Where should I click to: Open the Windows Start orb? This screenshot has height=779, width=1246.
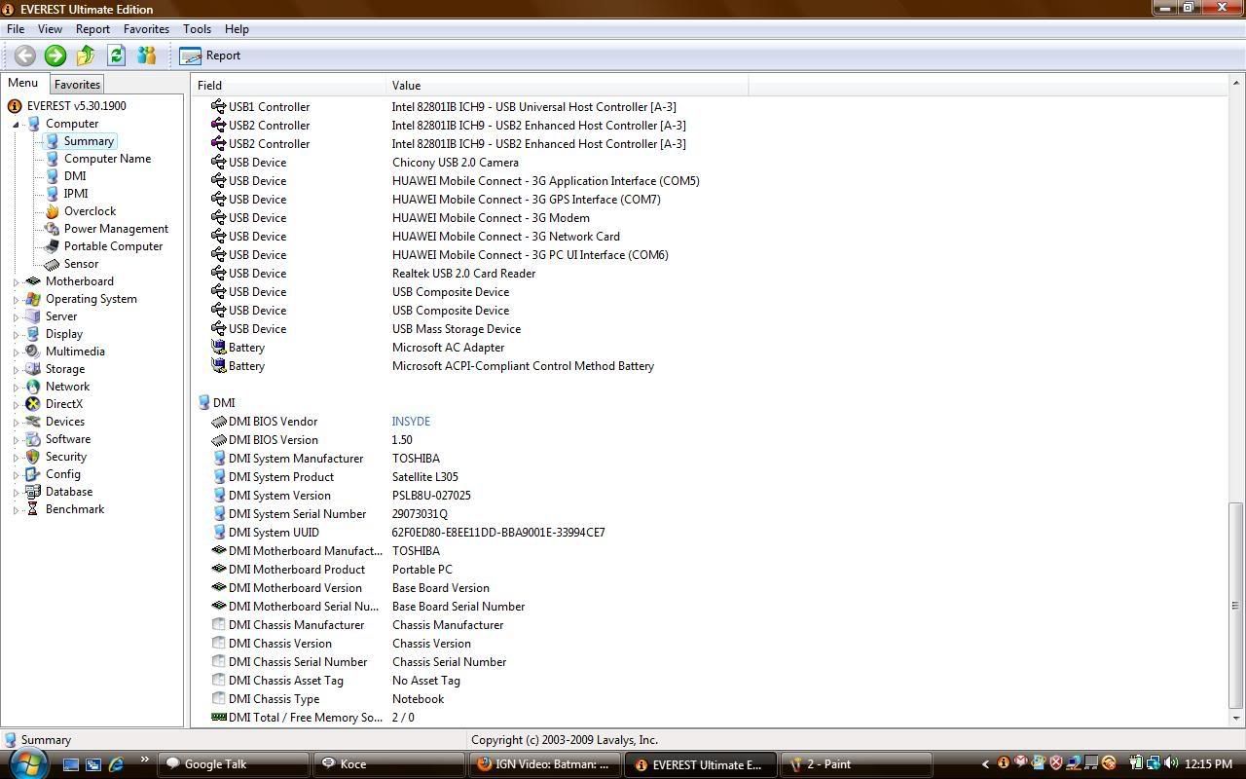click(x=26, y=762)
